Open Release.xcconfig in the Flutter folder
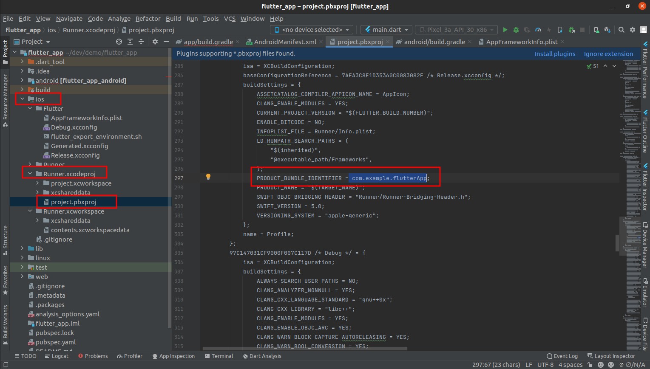Image resolution: width=650 pixels, height=369 pixels. coord(75,155)
